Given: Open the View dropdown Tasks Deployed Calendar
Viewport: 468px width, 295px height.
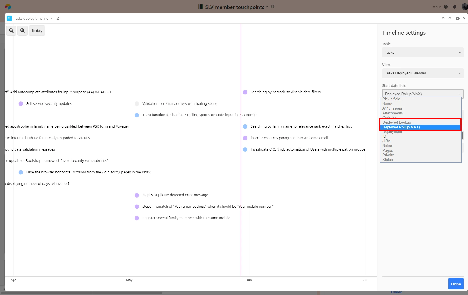Looking at the screenshot, I should point(423,73).
